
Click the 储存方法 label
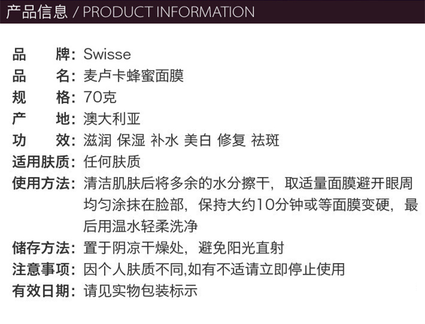pos(41,248)
